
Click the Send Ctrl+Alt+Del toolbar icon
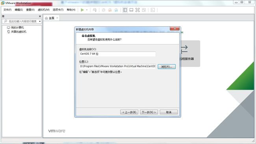click(95, 10)
